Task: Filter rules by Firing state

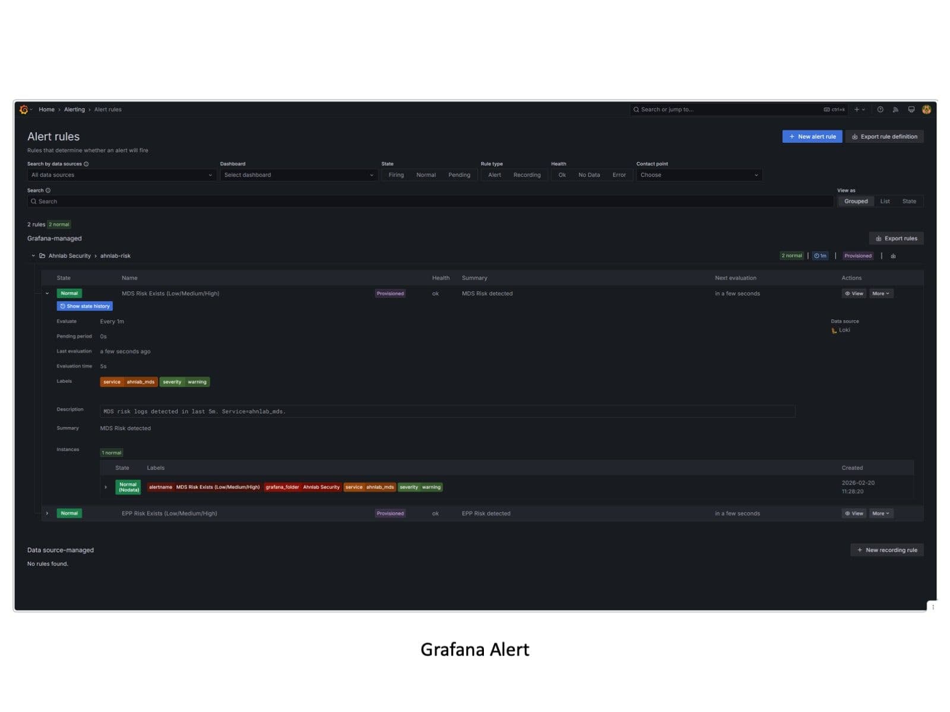Action: 396,175
